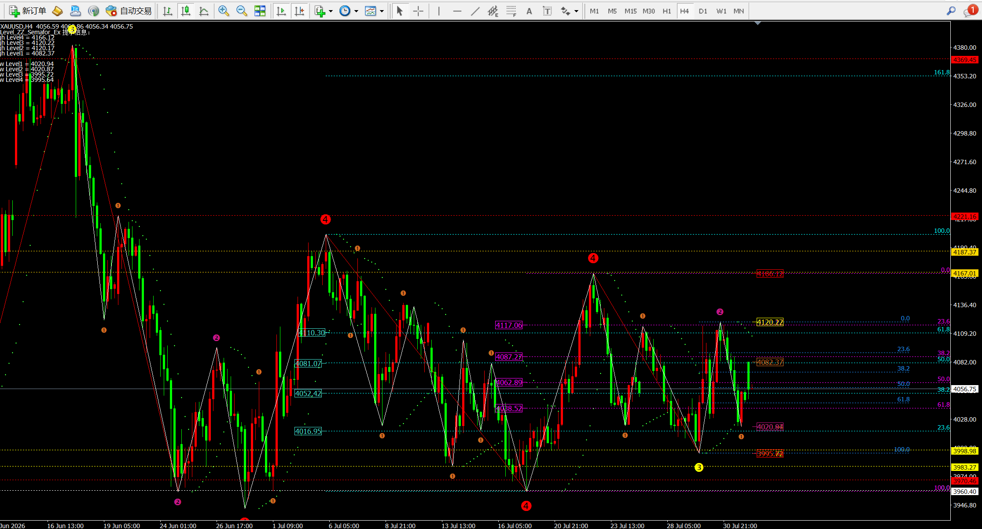
Task: Expand the indicators dropdown arrow
Action: click(331, 11)
